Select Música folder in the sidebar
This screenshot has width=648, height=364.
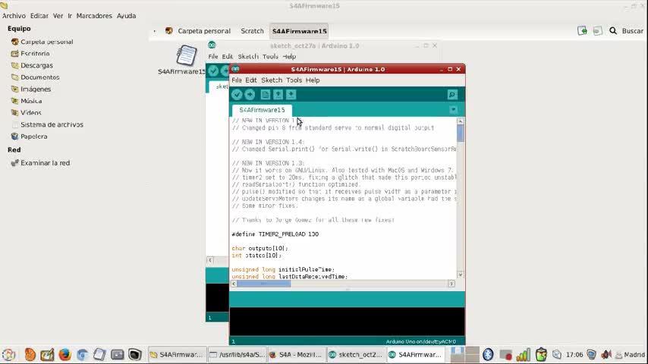pos(27,101)
